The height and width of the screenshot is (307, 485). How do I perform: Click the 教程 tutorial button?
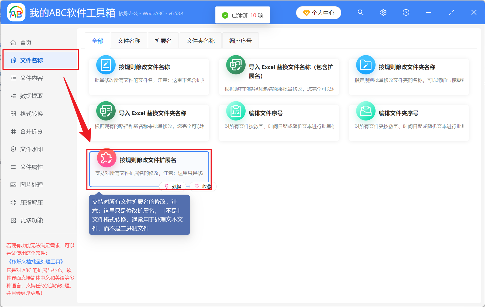173,186
